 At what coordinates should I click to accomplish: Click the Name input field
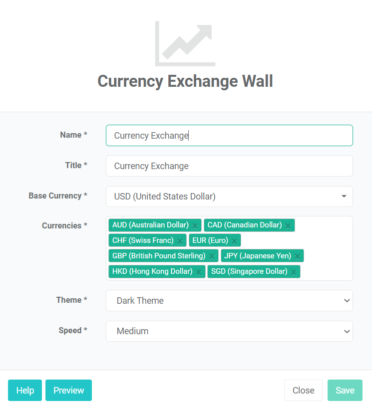click(x=229, y=136)
